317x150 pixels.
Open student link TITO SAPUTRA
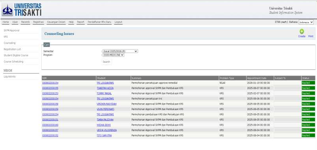coord(104,135)
